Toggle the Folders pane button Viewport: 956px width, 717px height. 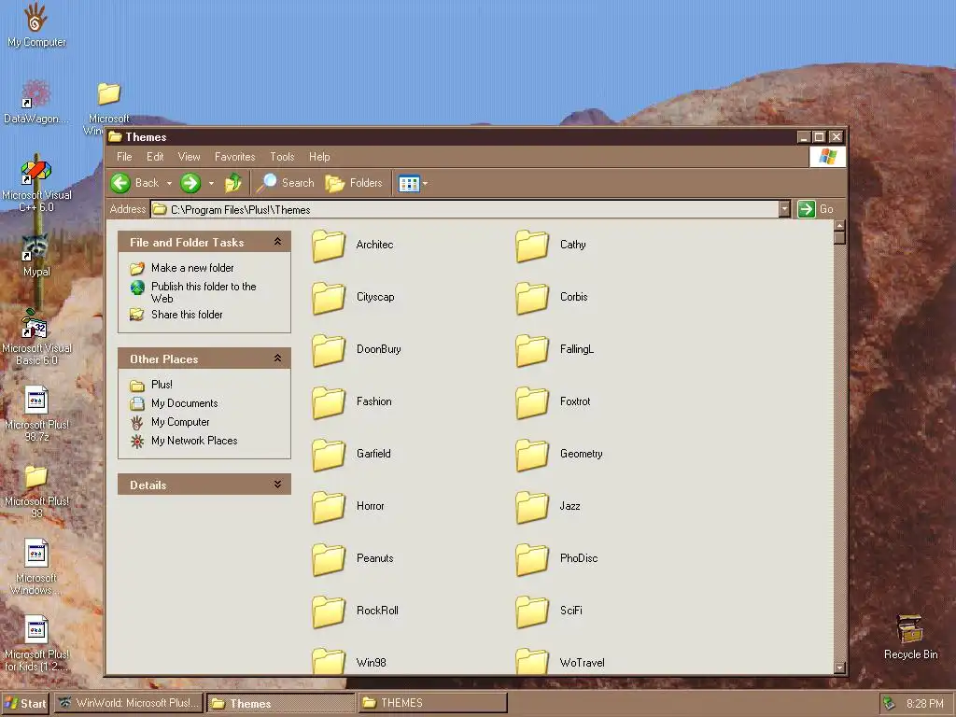tap(354, 183)
